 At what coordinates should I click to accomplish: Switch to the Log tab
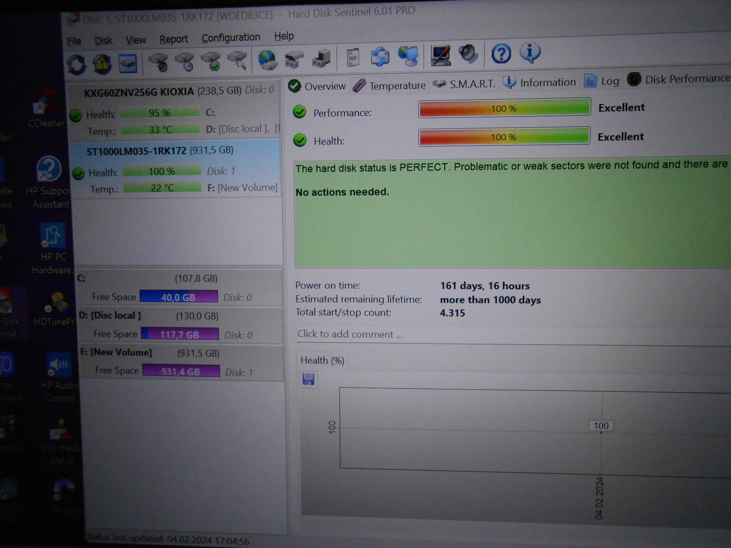pos(601,81)
